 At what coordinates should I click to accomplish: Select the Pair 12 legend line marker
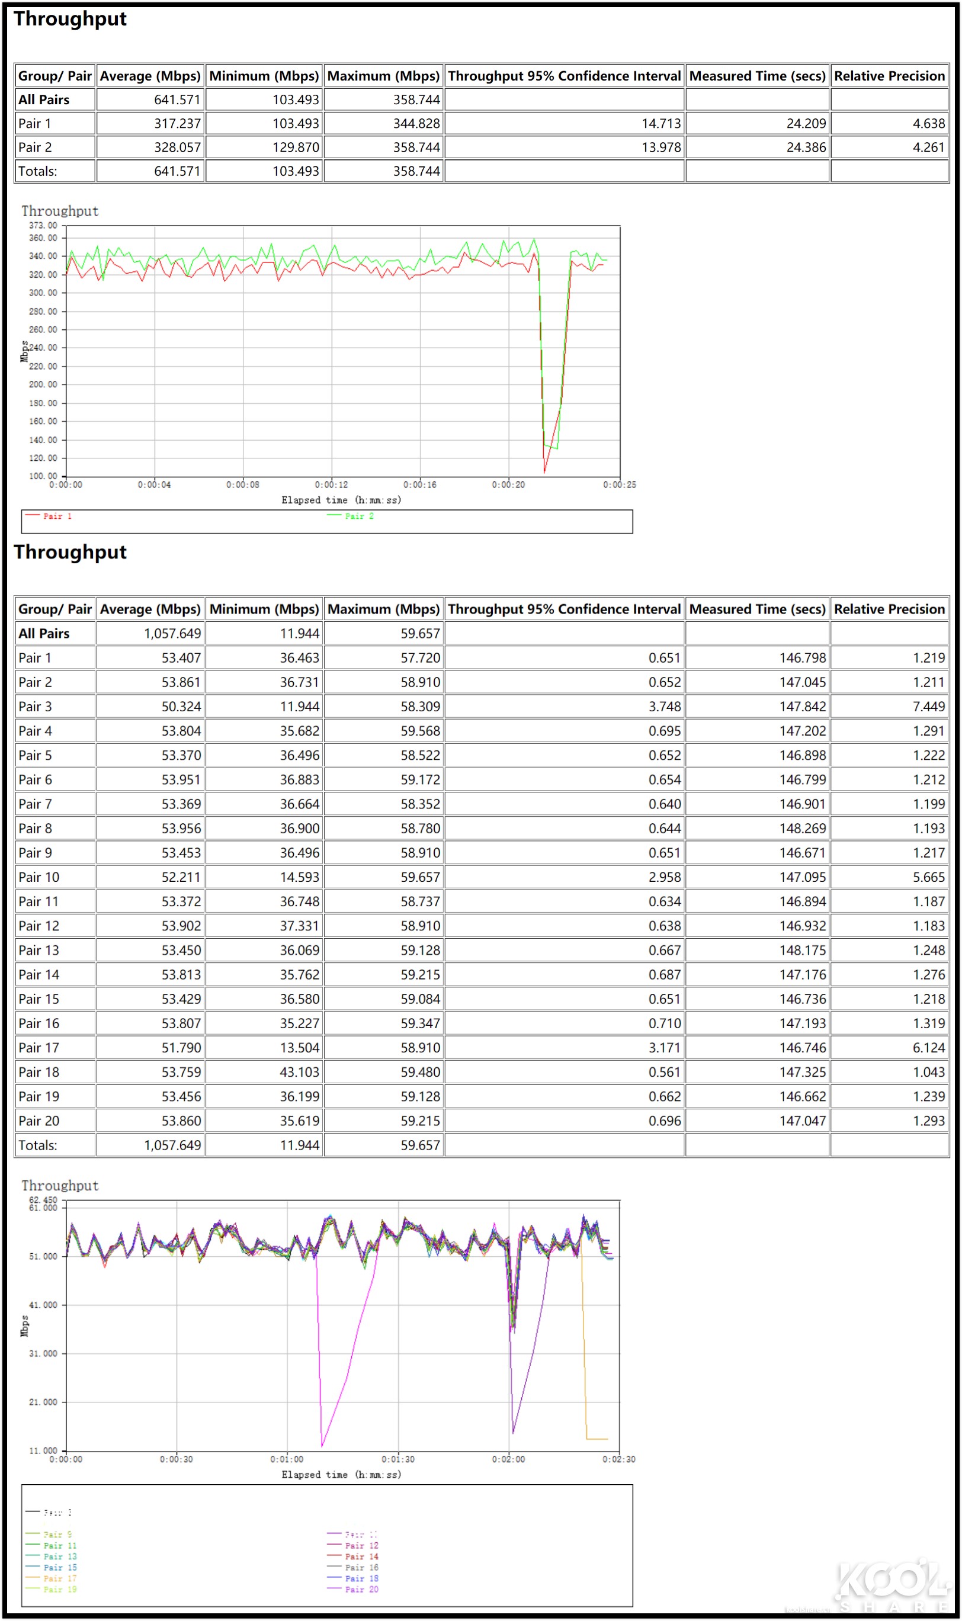[x=335, y=1544]
